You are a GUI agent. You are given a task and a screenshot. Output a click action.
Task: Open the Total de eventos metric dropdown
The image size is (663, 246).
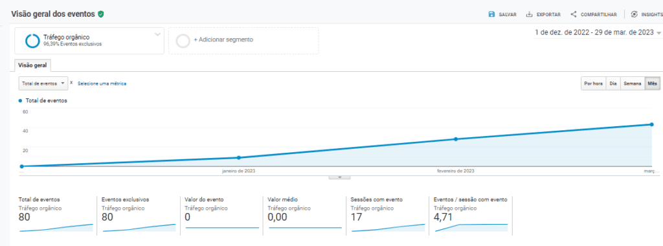pyautogui.click(x=43, y=84)
